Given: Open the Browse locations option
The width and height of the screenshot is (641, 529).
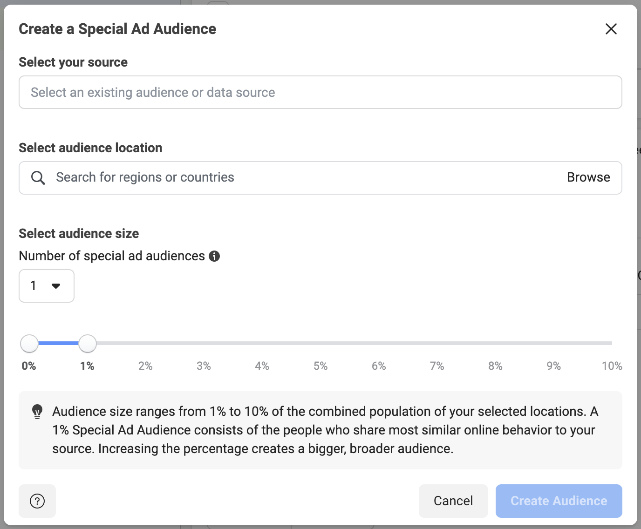Looking at the screenshot, I should 588,177.
